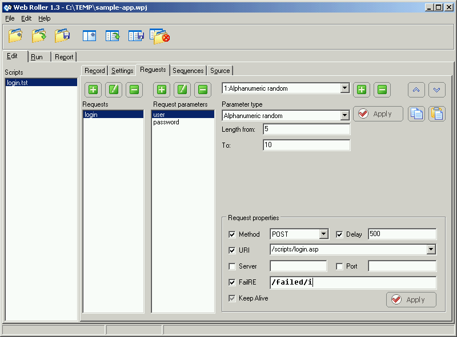Save project using folder with floppy icon
Screen dimensions: 457x337
pyautogui.click(x=62, y=36)
